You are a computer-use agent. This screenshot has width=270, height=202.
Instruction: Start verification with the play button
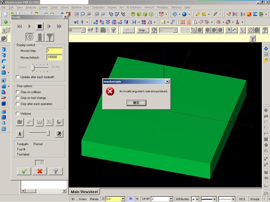click(30, 27)
